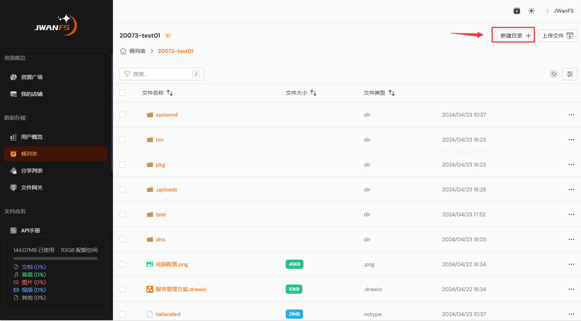The height and width of the screenshot is (321, 581).
Task: Check the pkg row checkbox
Action: tap(122, 165)
